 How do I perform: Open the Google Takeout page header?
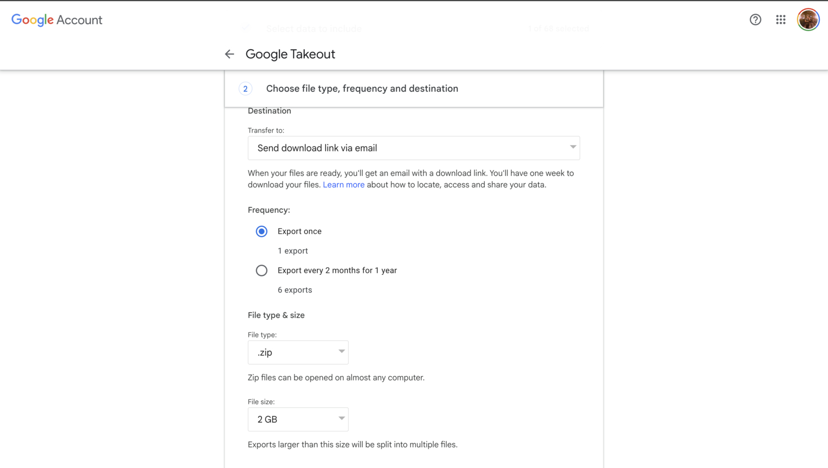(x=290, y=54)
